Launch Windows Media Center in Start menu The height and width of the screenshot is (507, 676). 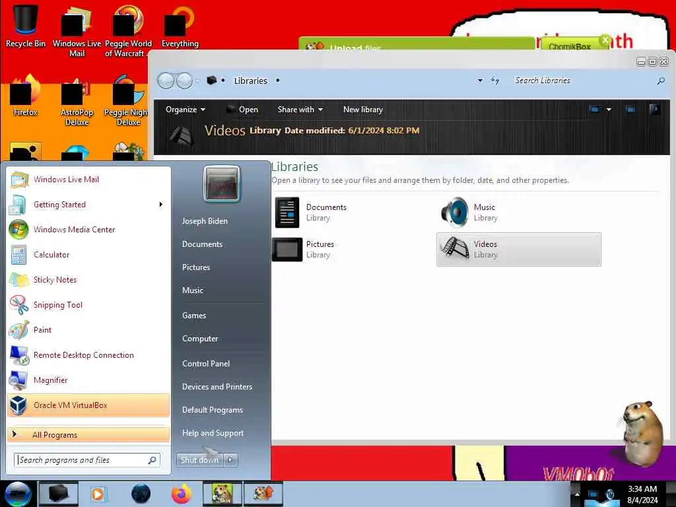88,229
